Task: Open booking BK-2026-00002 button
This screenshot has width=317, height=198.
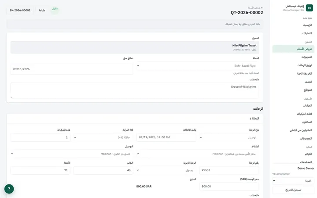Action: point(20,10)
